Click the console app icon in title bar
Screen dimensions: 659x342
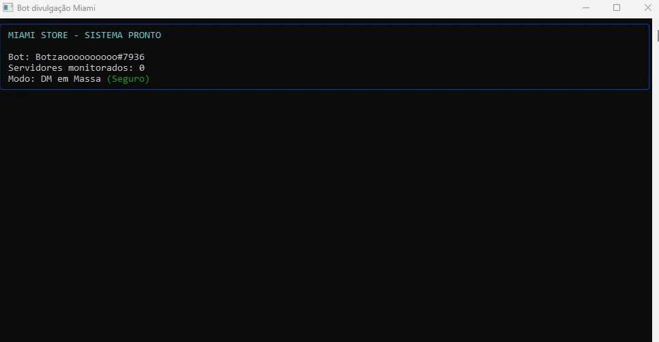point(8,7)
